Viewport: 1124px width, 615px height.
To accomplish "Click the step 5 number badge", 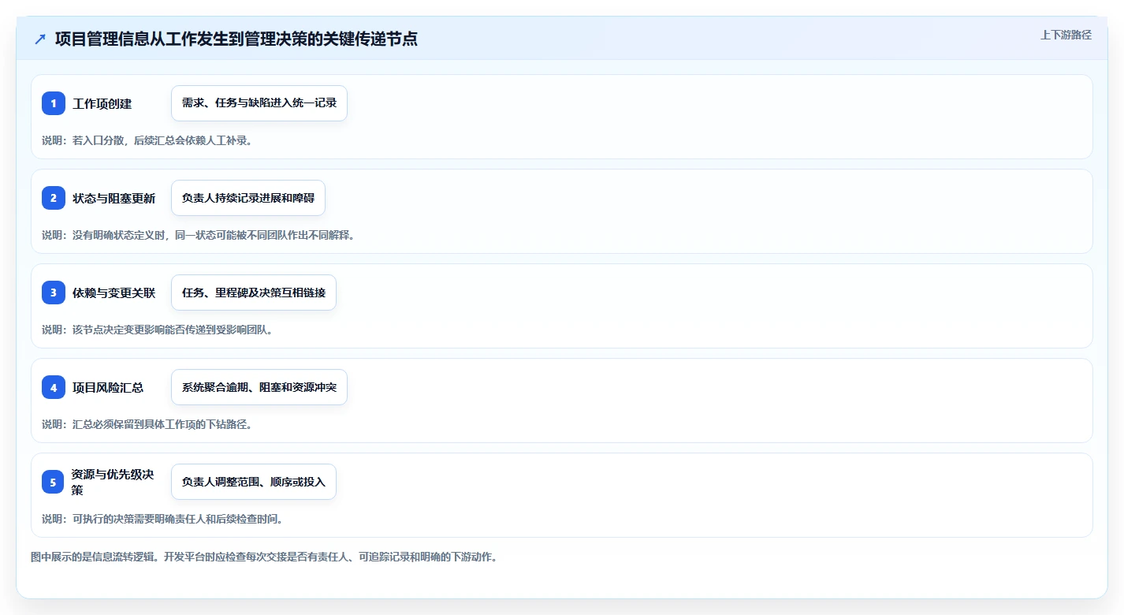I will point(54,482).
